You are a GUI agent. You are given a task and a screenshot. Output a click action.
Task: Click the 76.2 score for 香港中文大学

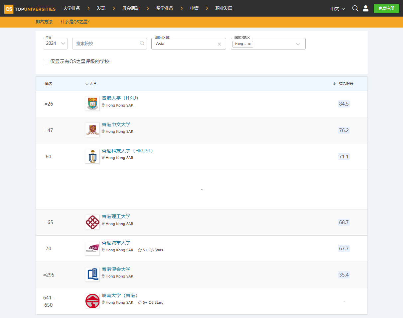point(344,130)
